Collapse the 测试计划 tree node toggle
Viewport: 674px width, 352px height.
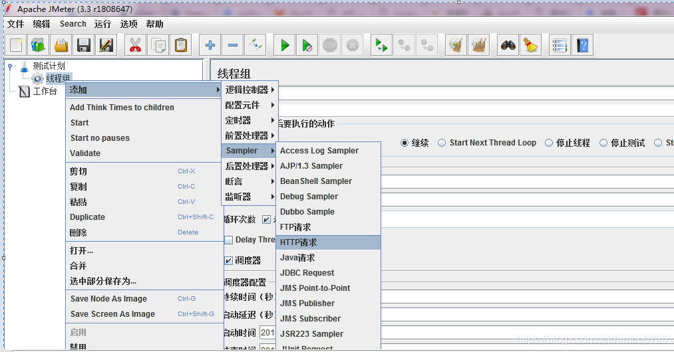[x=11, y=66]
